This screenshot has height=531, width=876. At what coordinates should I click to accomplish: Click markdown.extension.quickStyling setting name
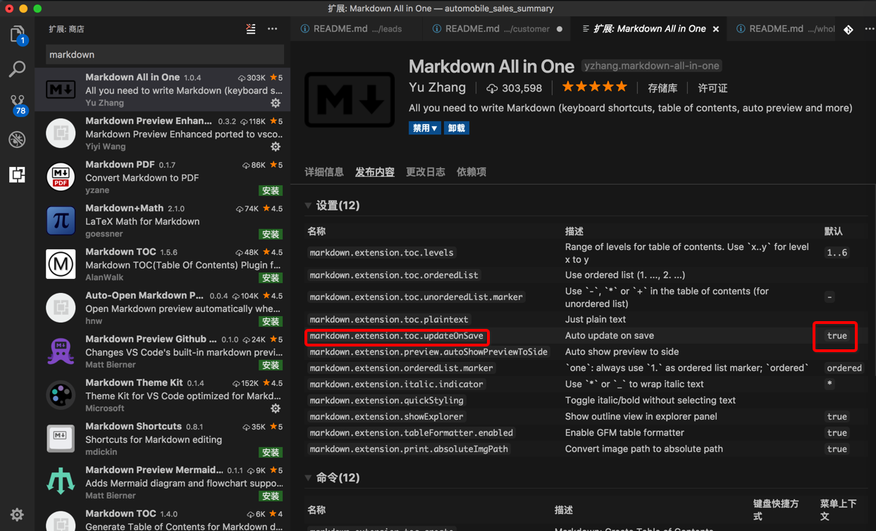(386, 401)
